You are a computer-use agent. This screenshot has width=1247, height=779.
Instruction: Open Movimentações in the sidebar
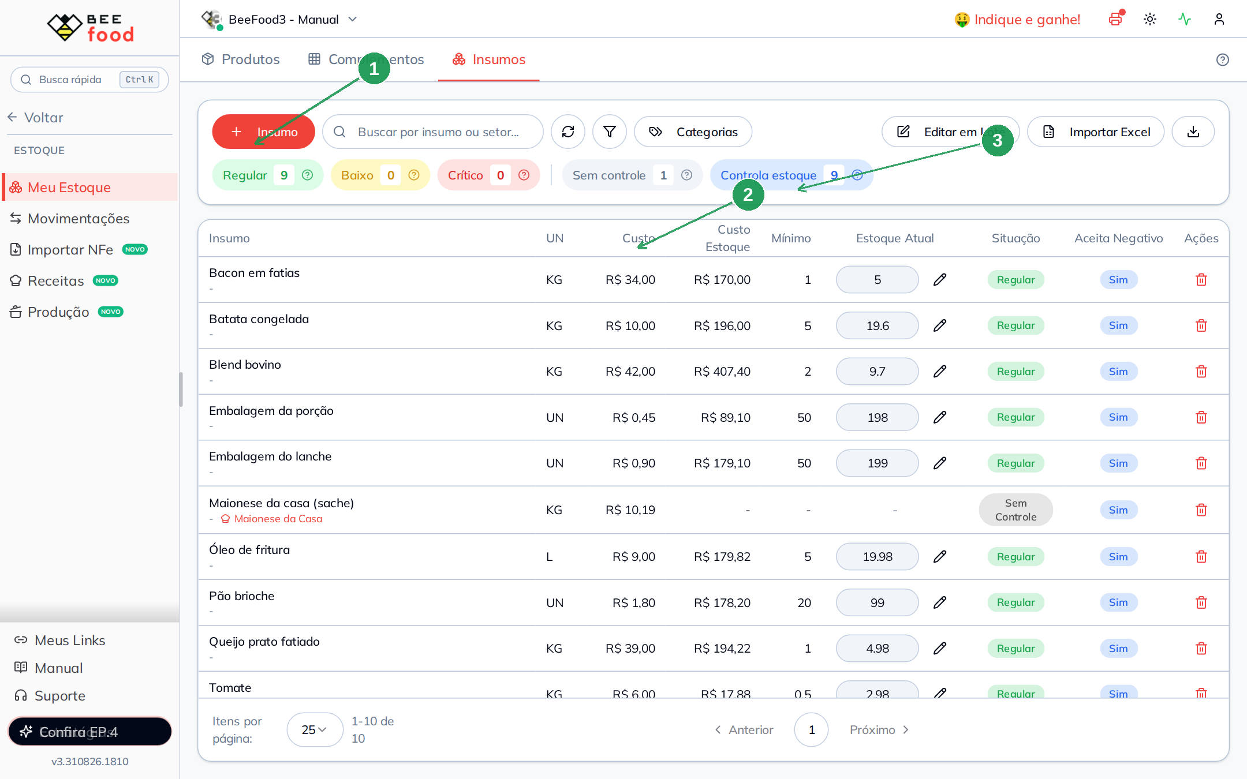(70, 219)
